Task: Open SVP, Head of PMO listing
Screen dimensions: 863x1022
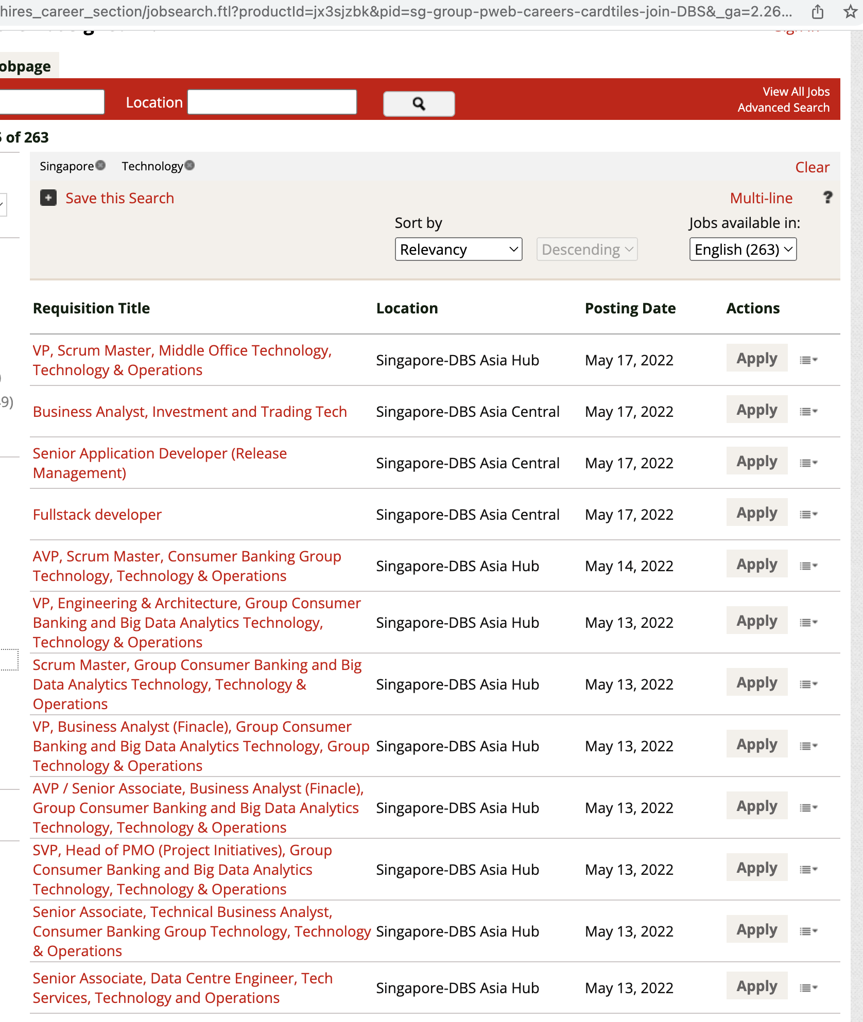Action: click(x=182, y=870)
